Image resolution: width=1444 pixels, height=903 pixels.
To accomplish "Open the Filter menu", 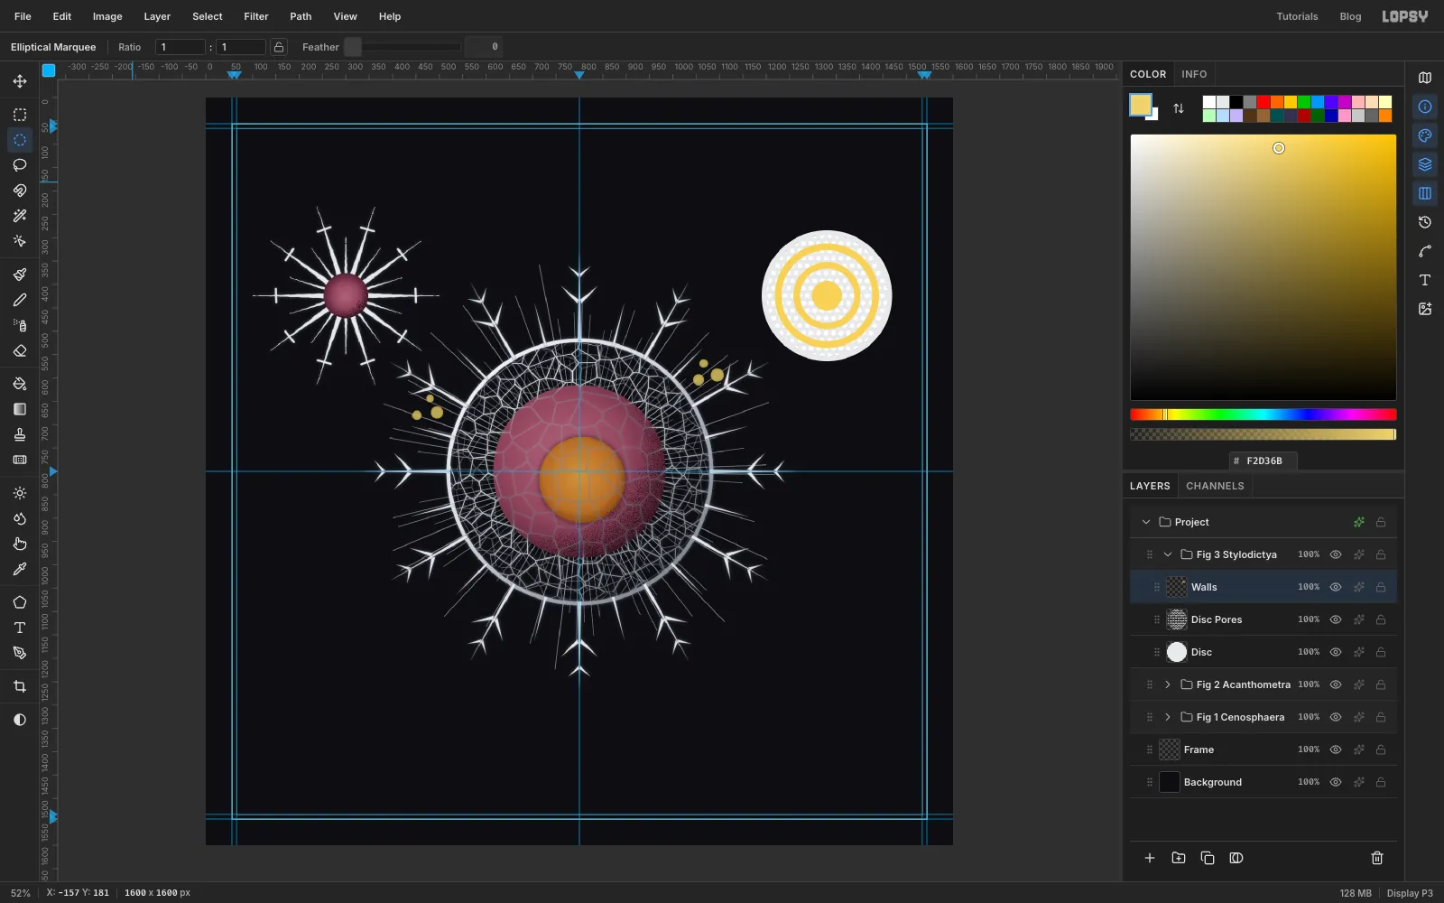I will 256,16.
